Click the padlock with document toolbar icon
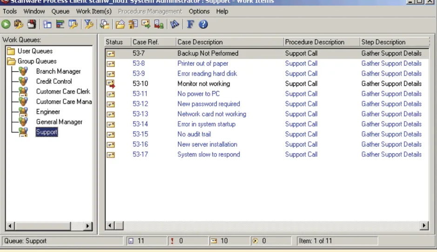437x252 pixels. 133,24
